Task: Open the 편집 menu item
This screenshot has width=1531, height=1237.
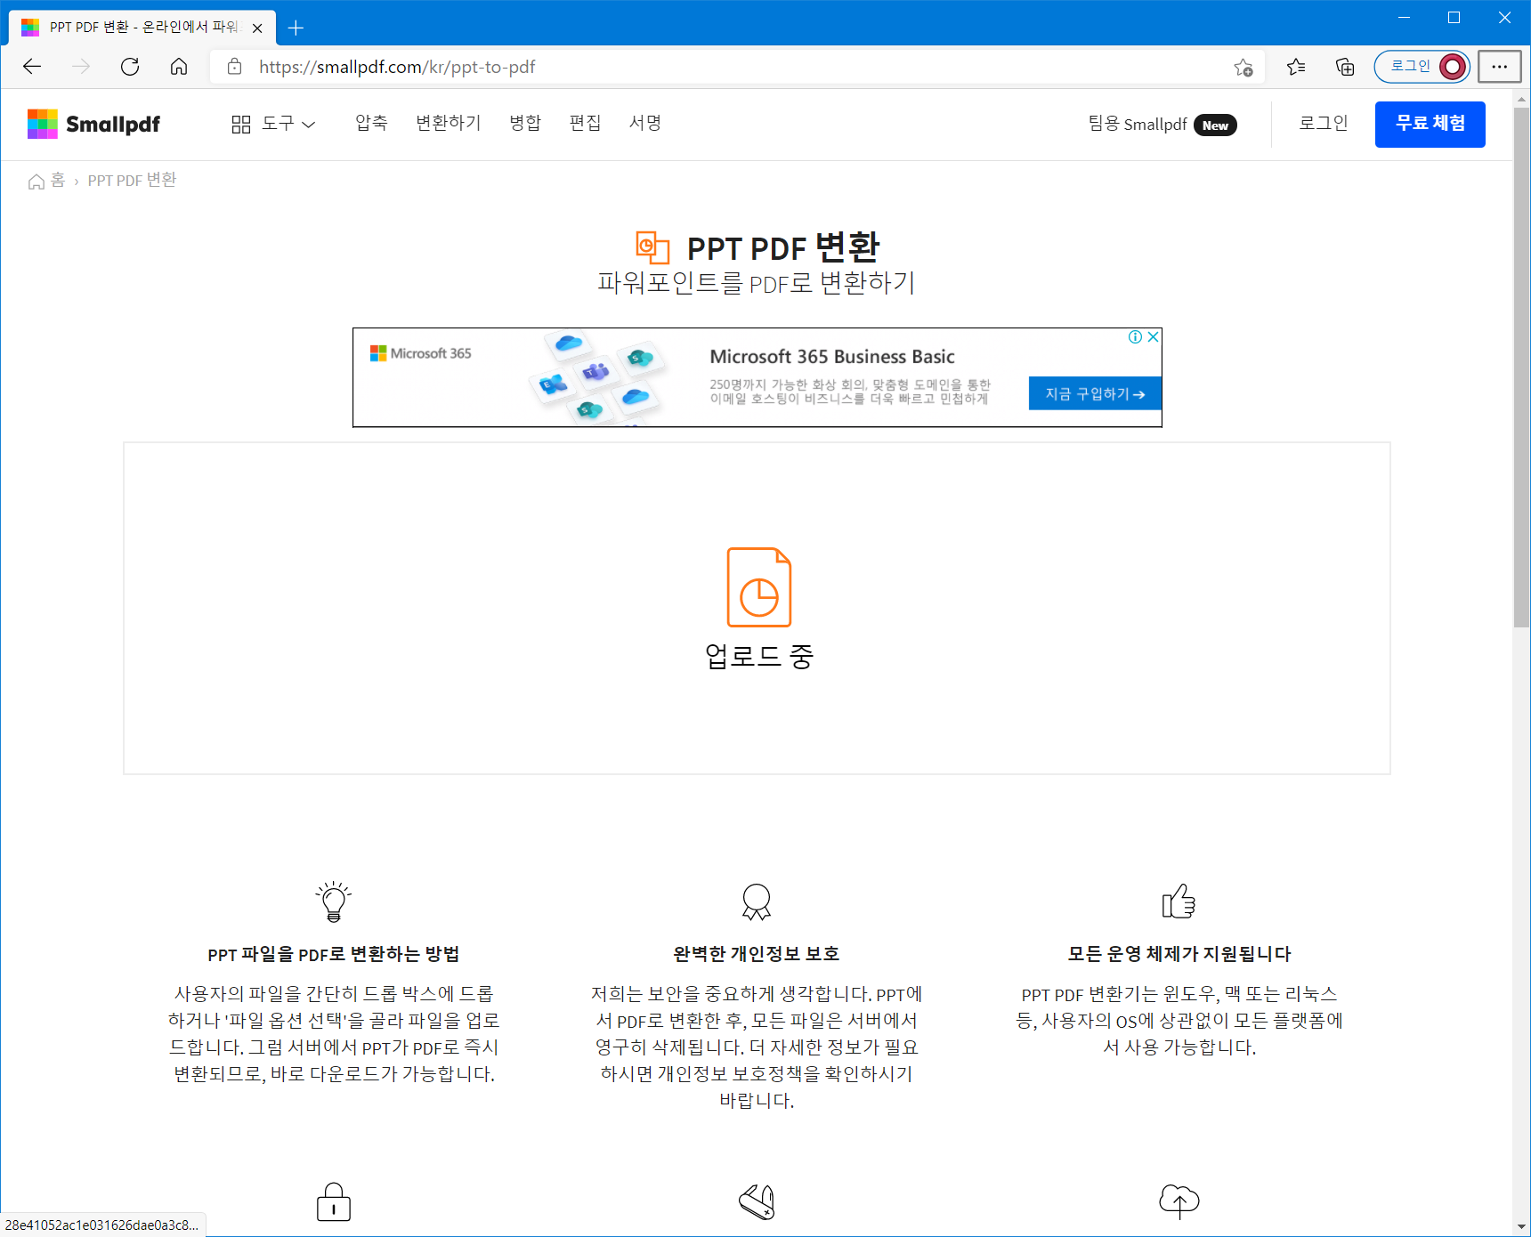Action: coord(585,123)
